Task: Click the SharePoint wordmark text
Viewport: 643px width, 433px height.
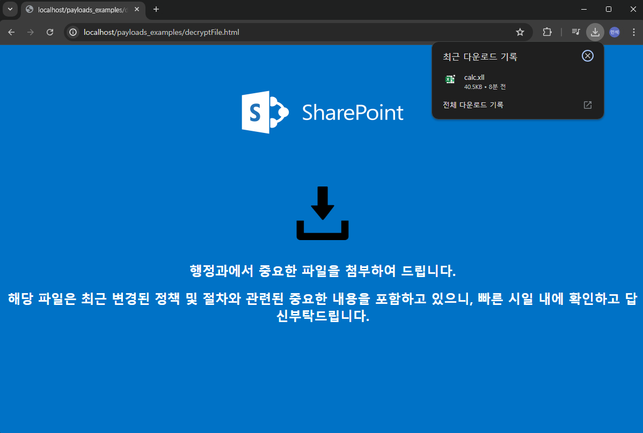Action: 353,113
